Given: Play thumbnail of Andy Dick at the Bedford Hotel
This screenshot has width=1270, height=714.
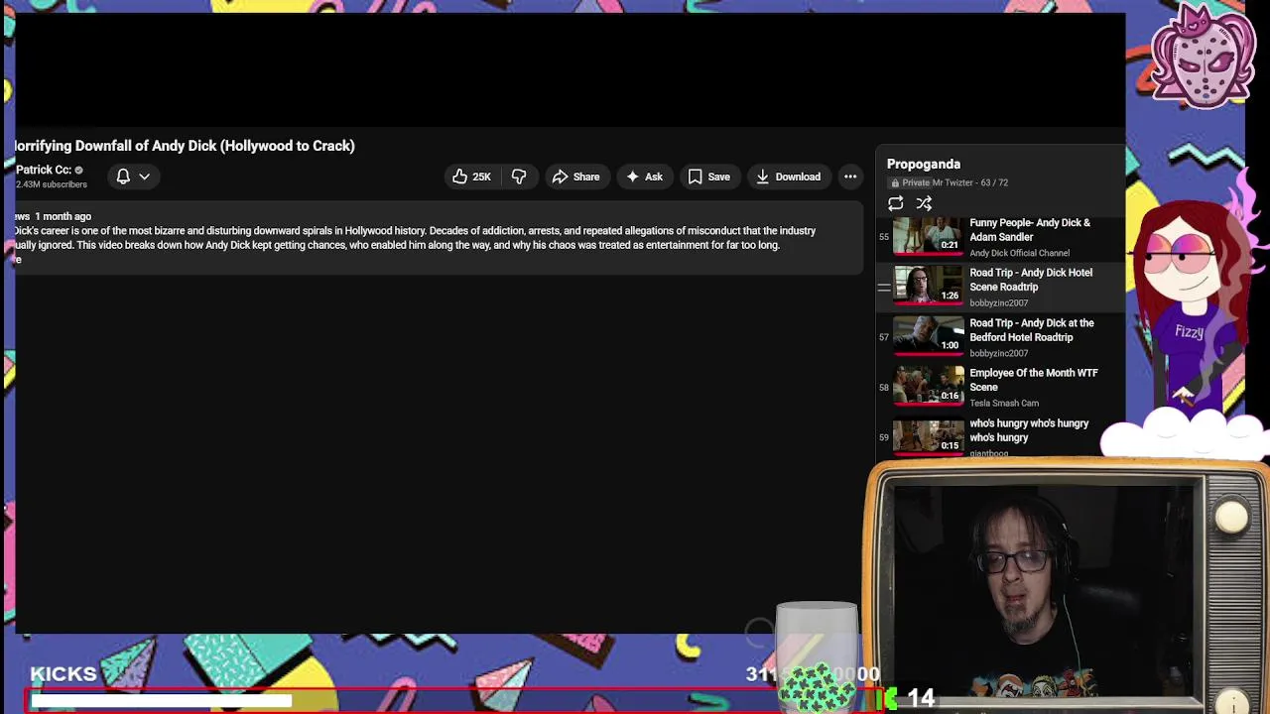Looking at the screenshot, I should (928, 335).
